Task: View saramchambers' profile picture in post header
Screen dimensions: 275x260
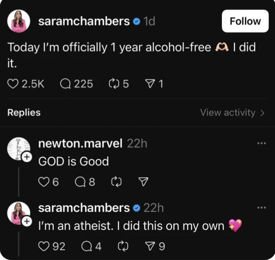Action: 18,21
